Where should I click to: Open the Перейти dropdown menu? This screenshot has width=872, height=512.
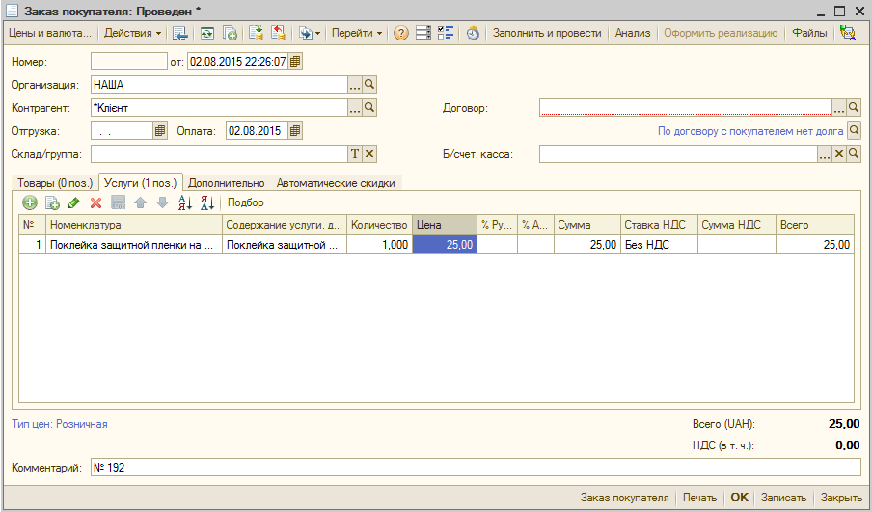pos(357,33)
